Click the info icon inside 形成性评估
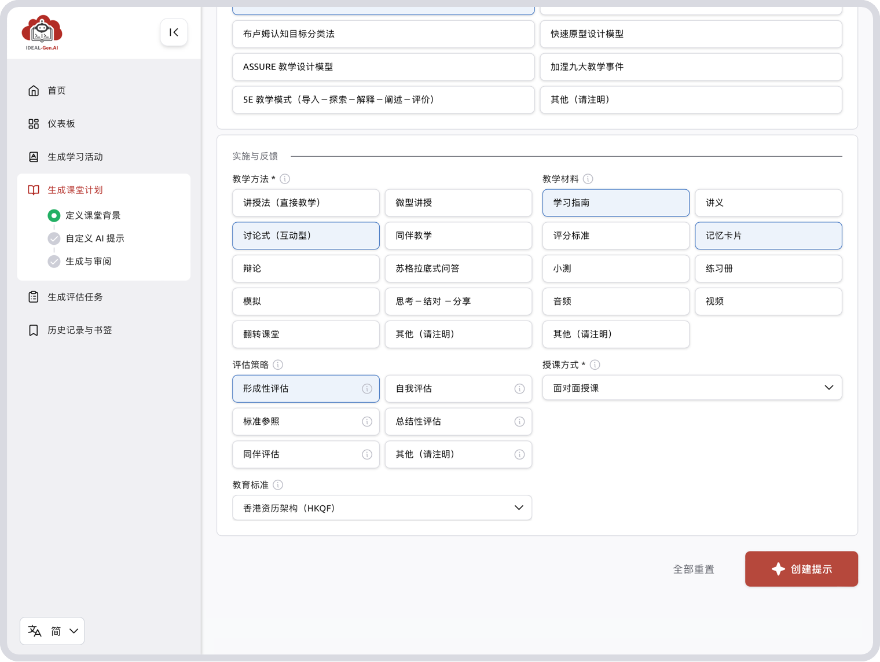This screenshot has height=662, width=880. point(367,389)
